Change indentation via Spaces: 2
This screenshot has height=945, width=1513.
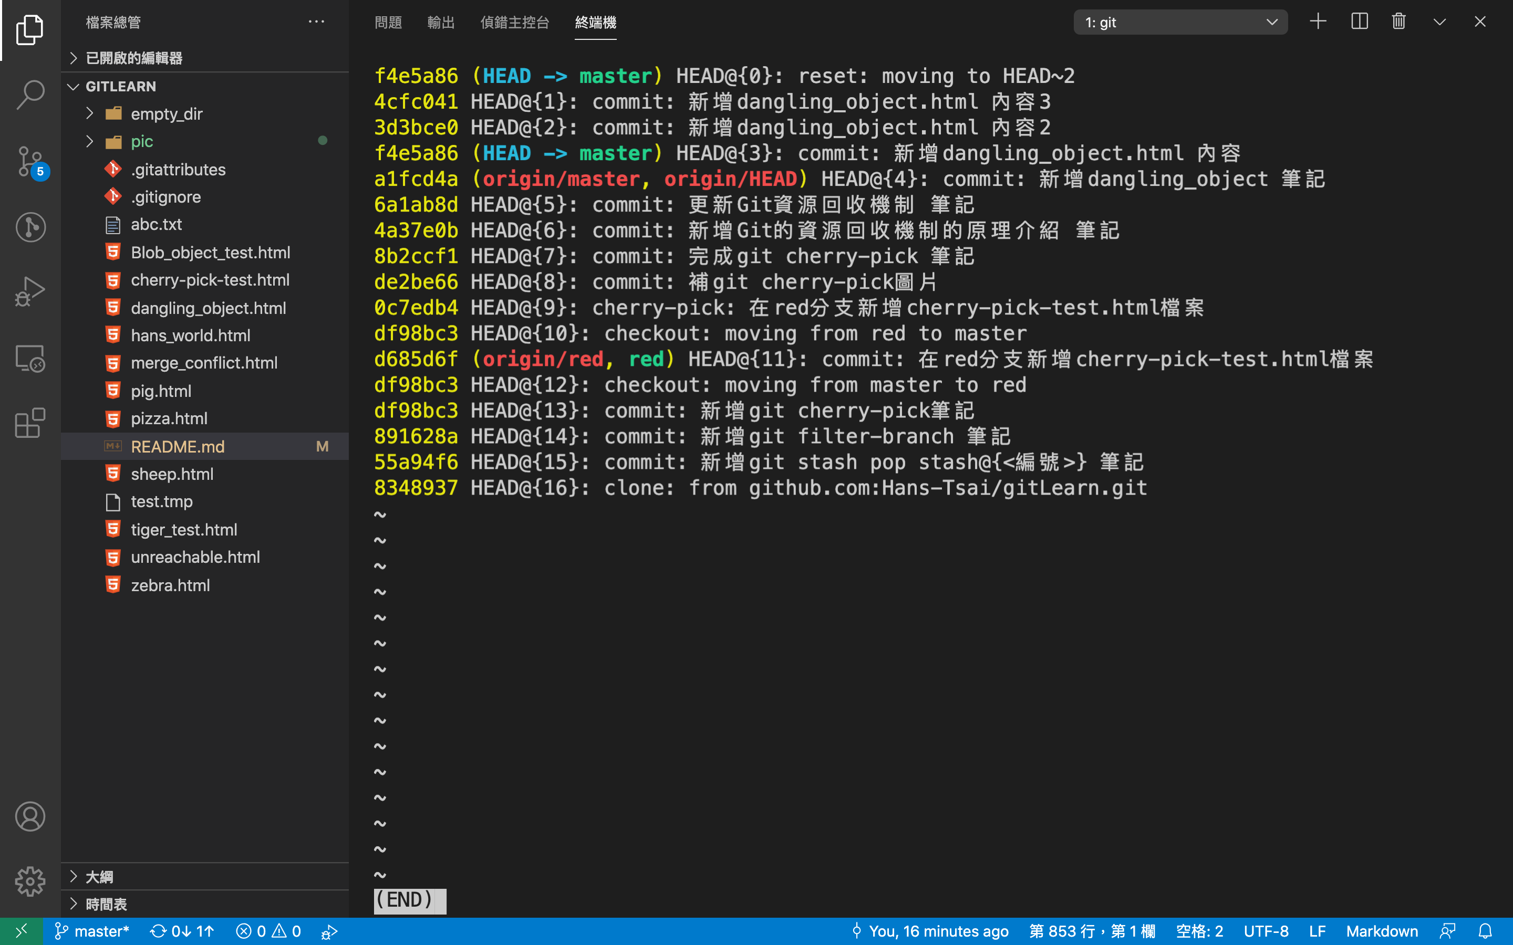tap(1199, 931)
